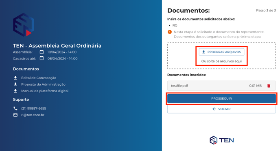Select the testfile.pdf file name
Viewport: 280px width, 151px height.
click(x=179, y=86)
